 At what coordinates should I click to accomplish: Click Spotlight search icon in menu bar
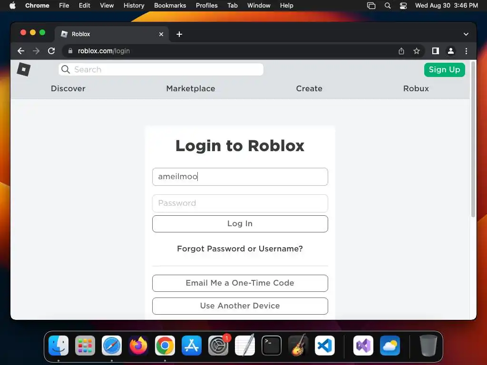(x=387, y=6)
